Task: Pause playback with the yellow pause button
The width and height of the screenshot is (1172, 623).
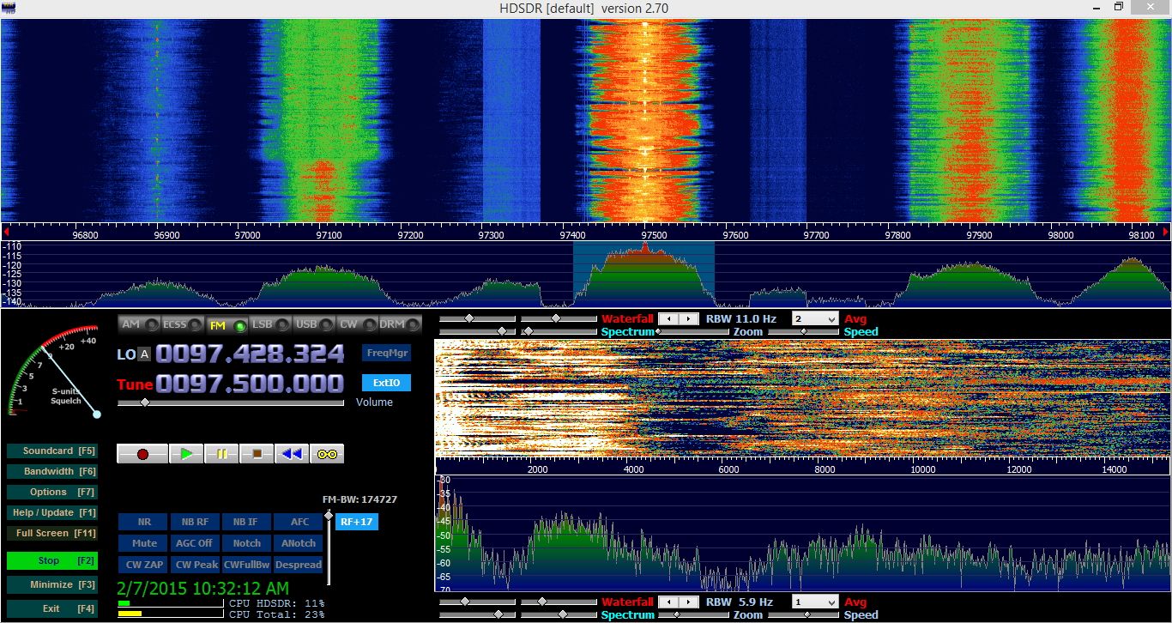Action: click(221, 454)
